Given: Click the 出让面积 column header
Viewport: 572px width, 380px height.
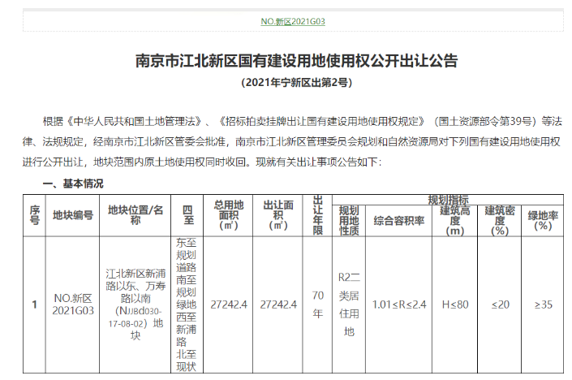Looking at the screenshot, I should tap(277, 215).
